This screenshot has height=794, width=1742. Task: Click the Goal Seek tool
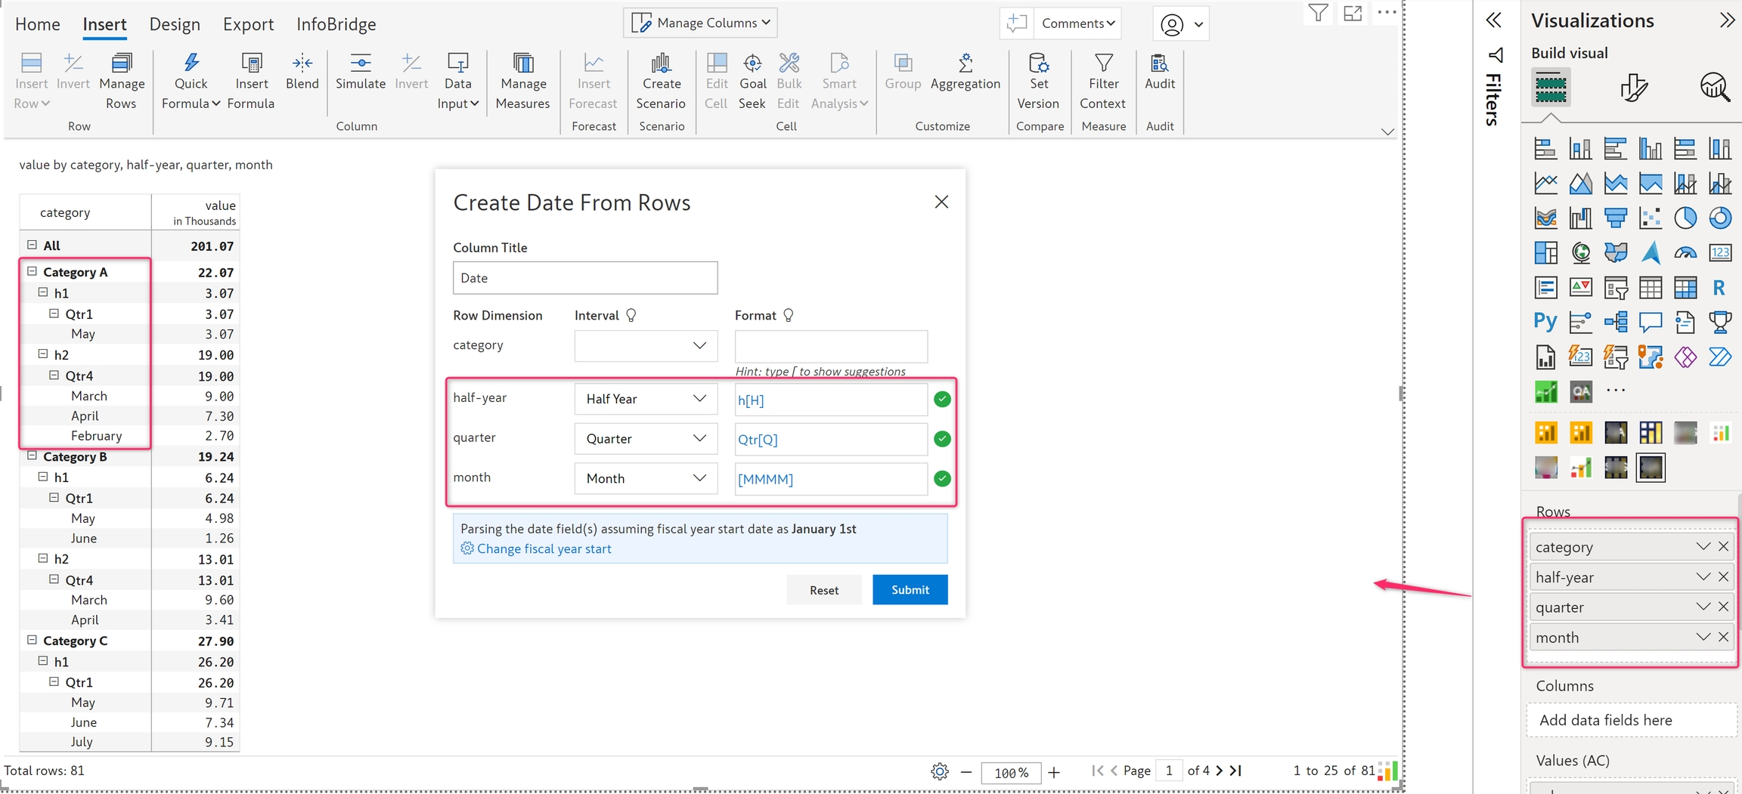pyautogui.click(x=752, y=63)
